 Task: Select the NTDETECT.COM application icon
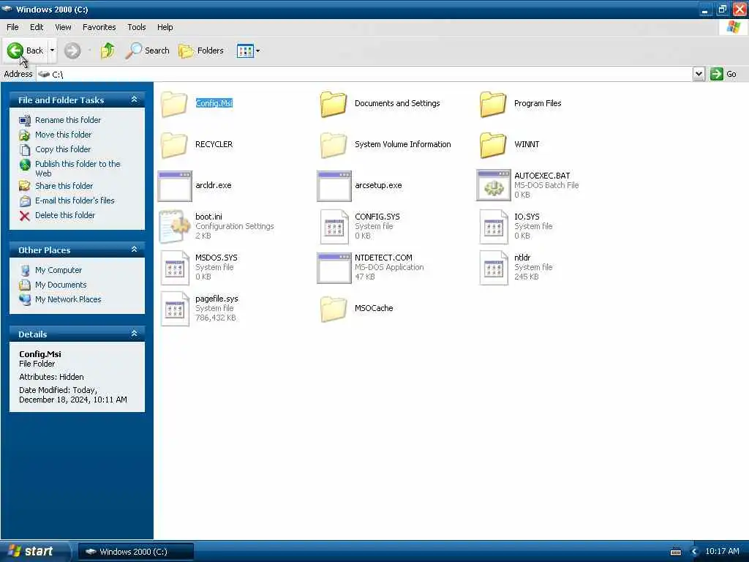[x=334, y=268]
